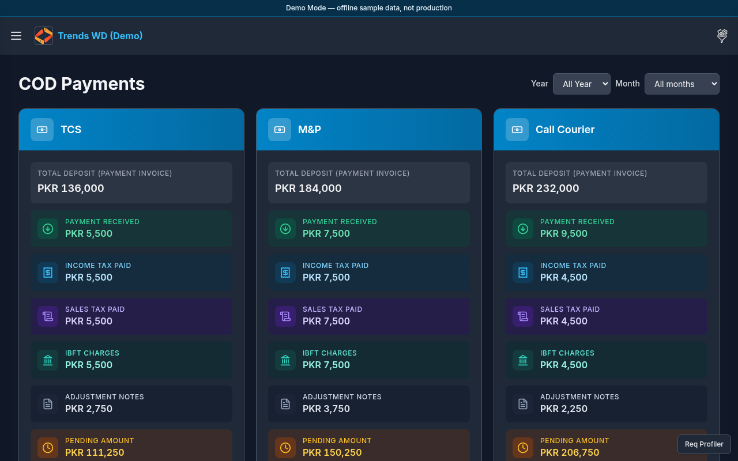Screen dimensions: 738x461
Task: Click Call Courier Sales Tax scroll icon
Action: pos(523,316)
